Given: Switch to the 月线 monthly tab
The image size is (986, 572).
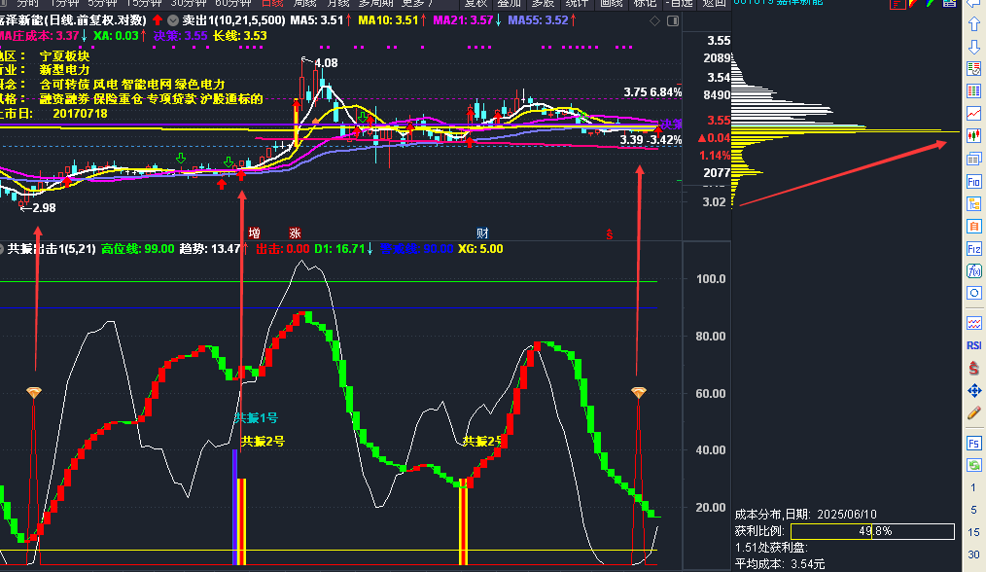Looking at the screenshot, I should click(x=337, y=3).
